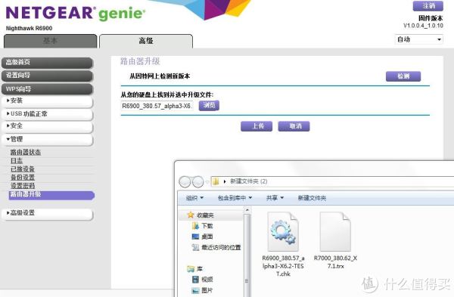Open the 桌面 desktop location

tap(202, 237)
